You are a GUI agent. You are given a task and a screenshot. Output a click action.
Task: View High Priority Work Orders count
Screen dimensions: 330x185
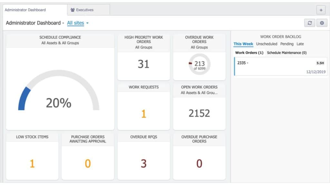[x=143, y=64]
